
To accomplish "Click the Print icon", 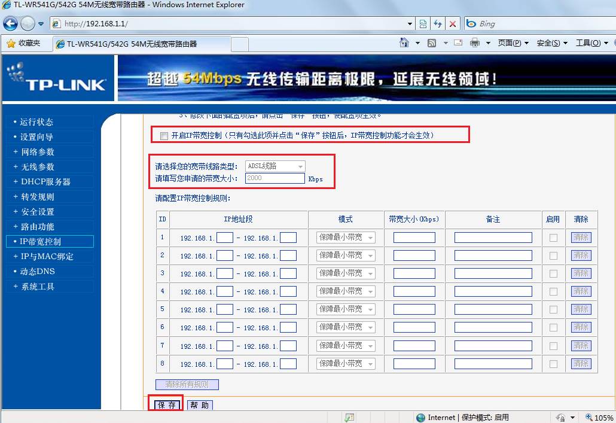I will pos(475,42).
